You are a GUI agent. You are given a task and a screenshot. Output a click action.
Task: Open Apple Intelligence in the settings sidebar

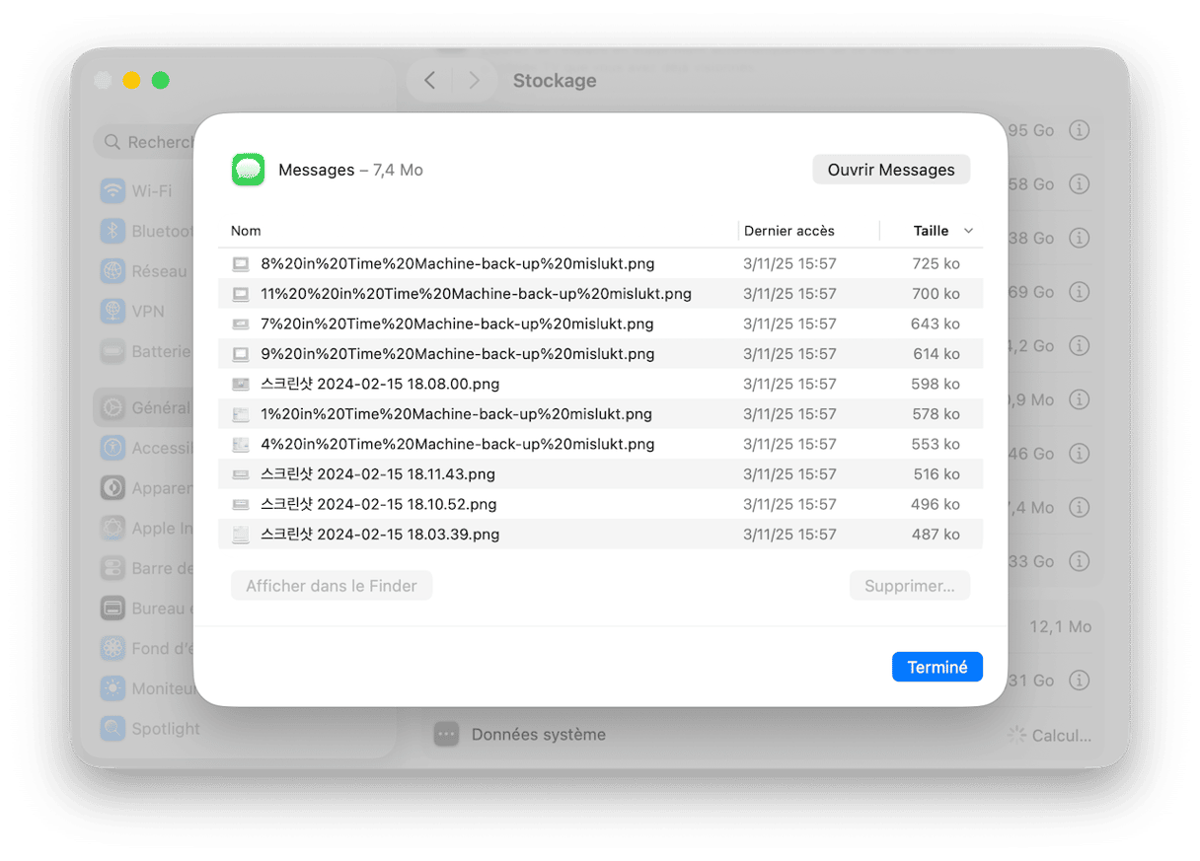point(146,528)
